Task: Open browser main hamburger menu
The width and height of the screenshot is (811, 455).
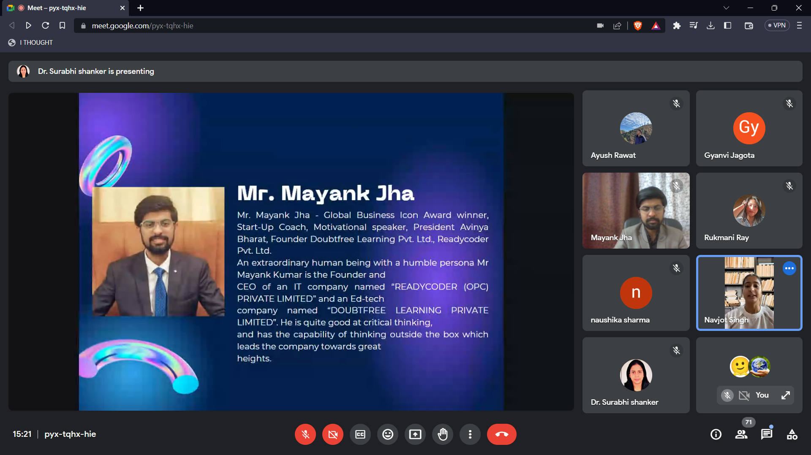Action: 799,26
